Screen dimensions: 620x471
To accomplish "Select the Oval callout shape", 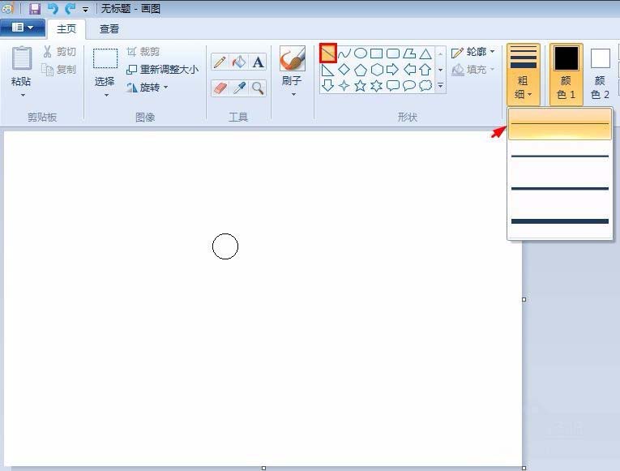I will pyautogui.click(x=409, y=85).
